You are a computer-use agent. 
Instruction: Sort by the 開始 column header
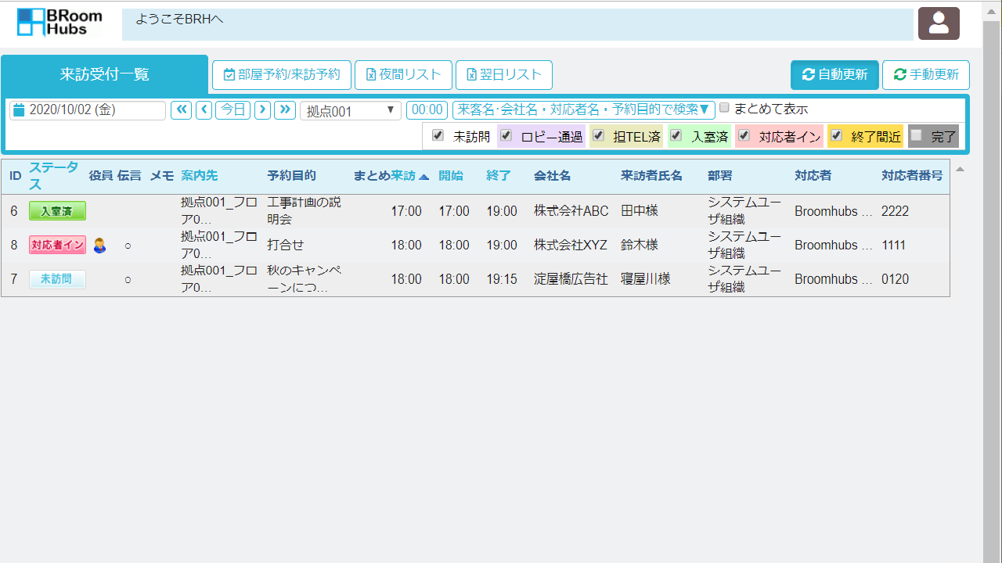tap(451, 176)
